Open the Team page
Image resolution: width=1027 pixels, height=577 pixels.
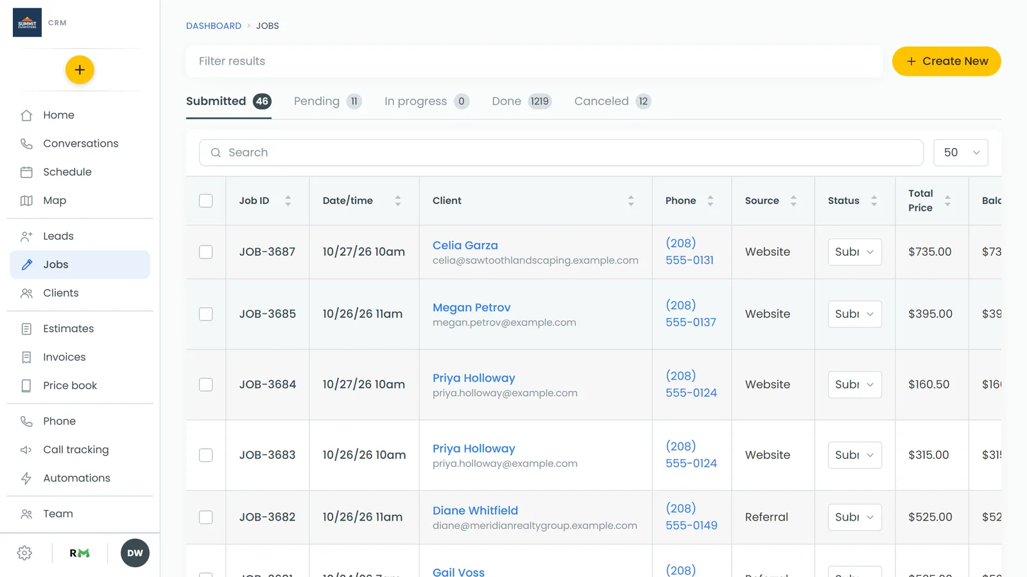tap(80, 514)
